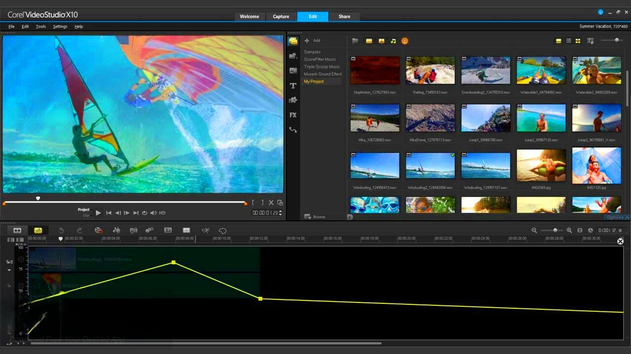This screenshot has width=631, height=354.
Task: Adjust the timeline zoom slider
Action: (555, 230)
